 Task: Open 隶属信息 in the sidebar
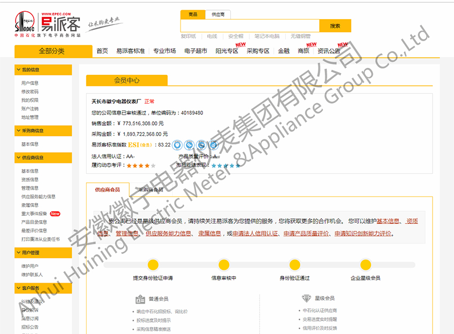[x=30, y=205]
